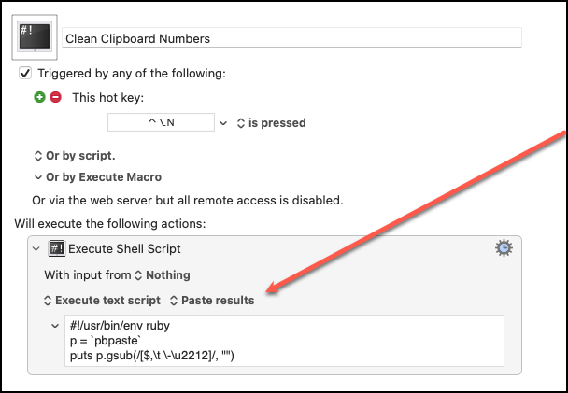568x393 pixels.
Task: Click the red remove trigger button
Action: 55,97
